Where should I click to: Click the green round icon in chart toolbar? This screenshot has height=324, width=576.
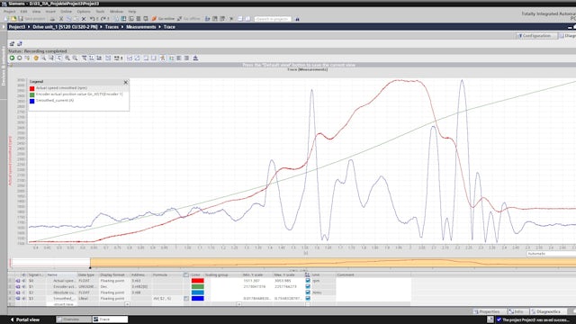pyautogui.click(x=12, y=58)
